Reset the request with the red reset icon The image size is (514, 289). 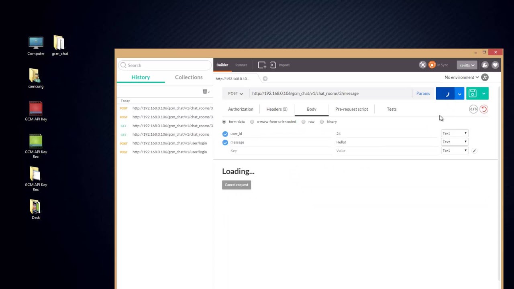coord(484,109)
